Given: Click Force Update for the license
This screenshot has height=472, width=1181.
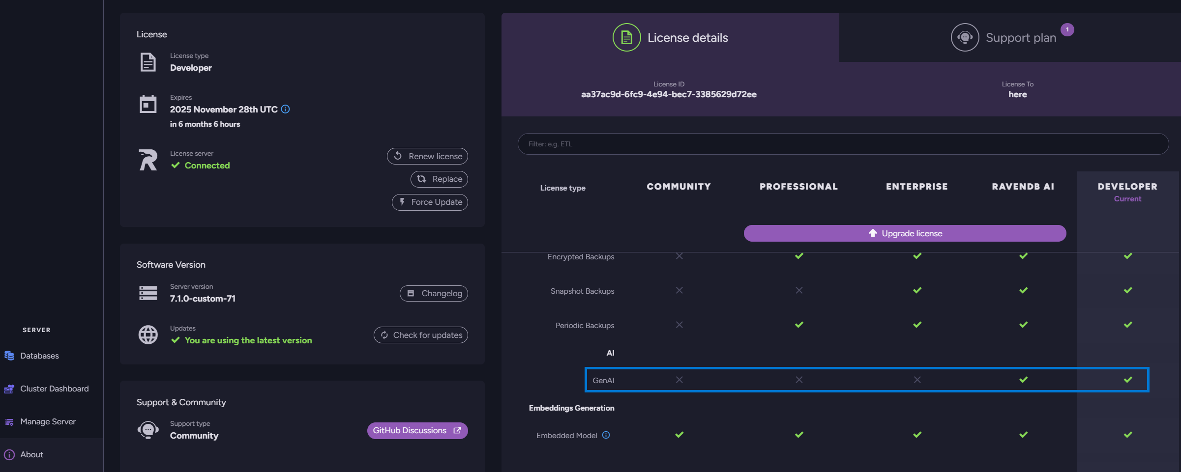Looking at the screenshot, I should (429, 202).
